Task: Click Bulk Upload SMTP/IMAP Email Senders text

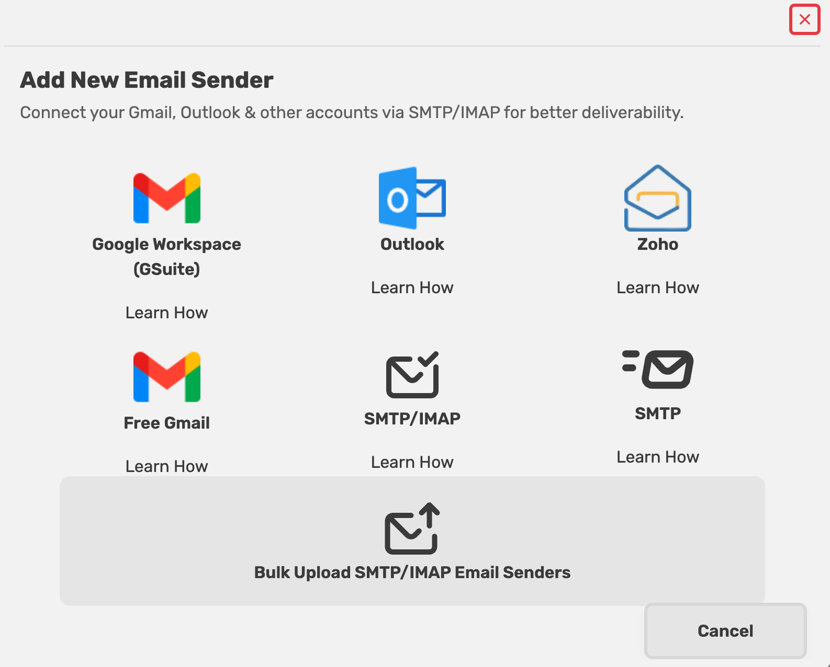Action: pyautogui.click(x=412, y=573)
